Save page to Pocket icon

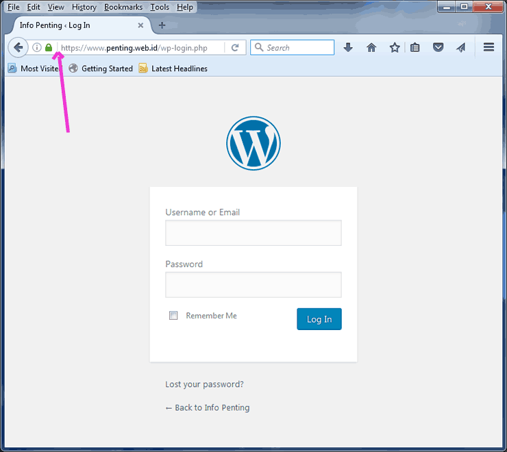(438, 47)
